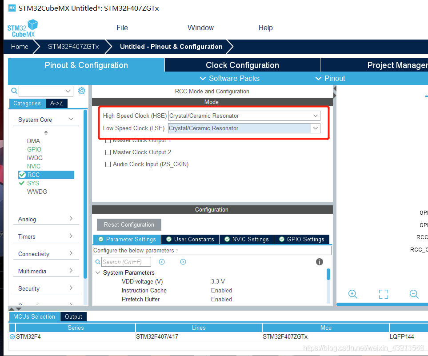The image size is (428, 356).
Task: Switch to Clock Configuration tab
Action: 242,65
